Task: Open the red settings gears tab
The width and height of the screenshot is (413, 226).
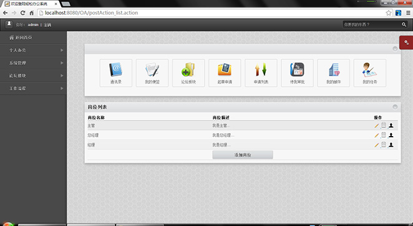Action: 406,42
